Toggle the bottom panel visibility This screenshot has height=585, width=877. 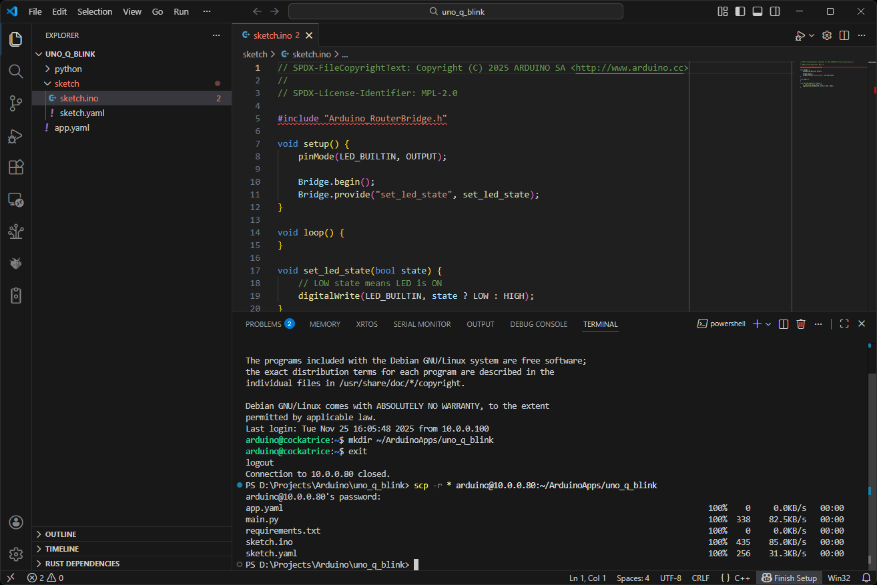pos(758,11)
